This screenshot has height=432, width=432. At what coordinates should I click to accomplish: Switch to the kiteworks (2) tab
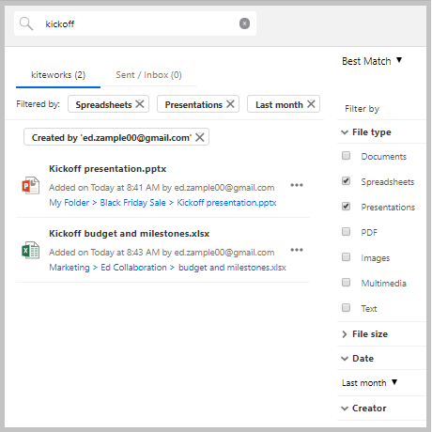58,75
